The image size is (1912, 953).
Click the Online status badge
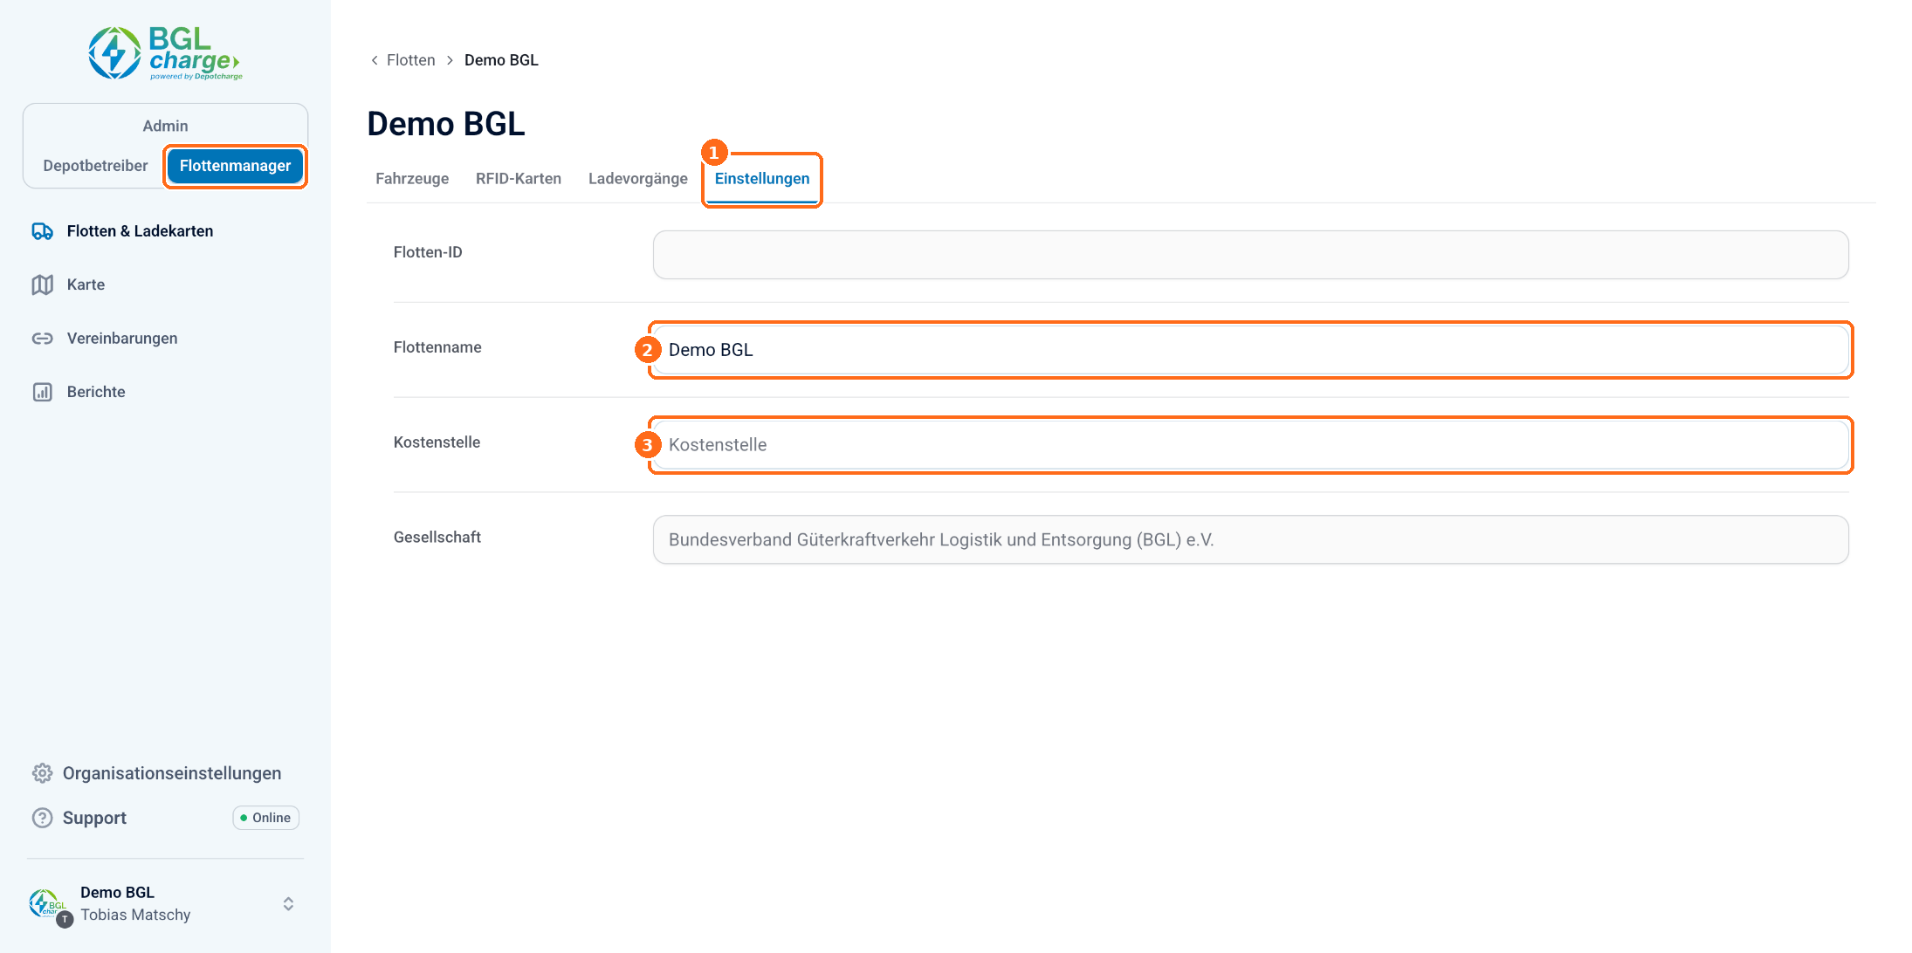point(266,818)
